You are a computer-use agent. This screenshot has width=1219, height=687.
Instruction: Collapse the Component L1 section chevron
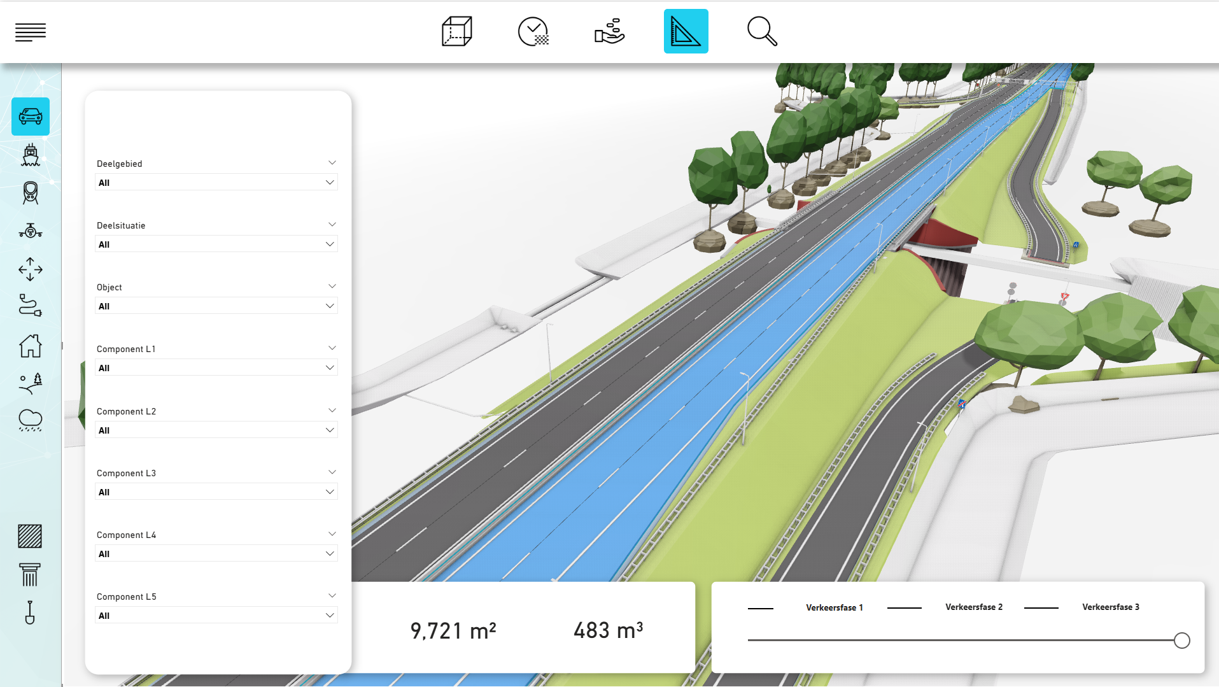[x=332, y=348]
